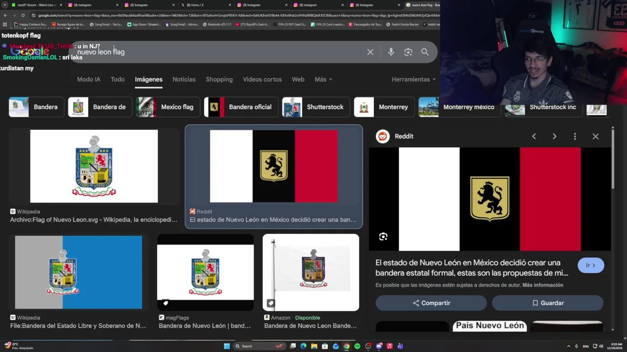Select the Imágenes tab

click(149, 79)
